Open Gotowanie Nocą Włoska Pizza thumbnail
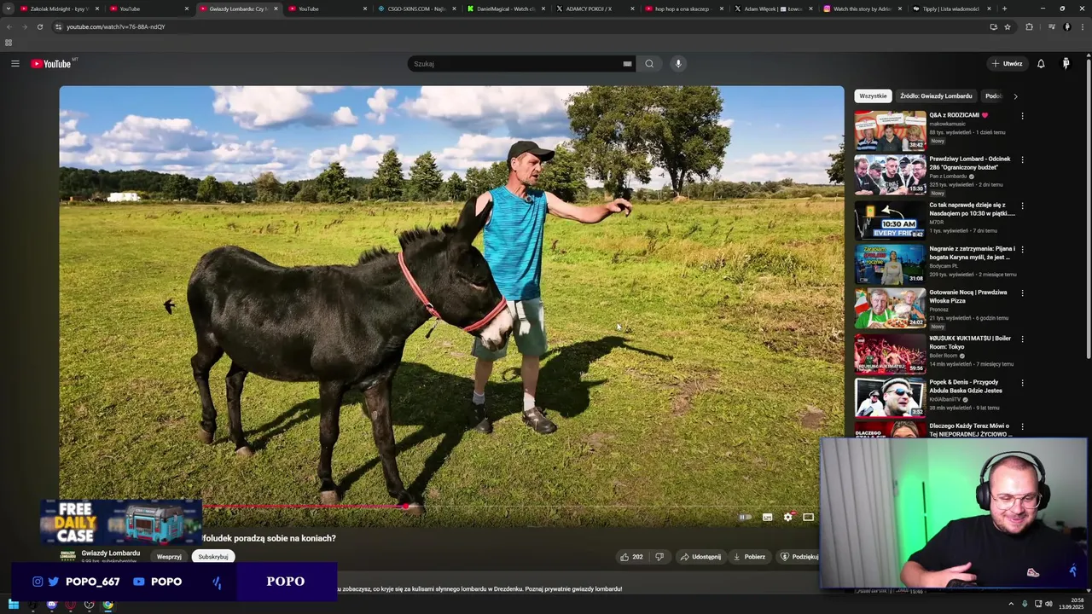 click(890, 308)
